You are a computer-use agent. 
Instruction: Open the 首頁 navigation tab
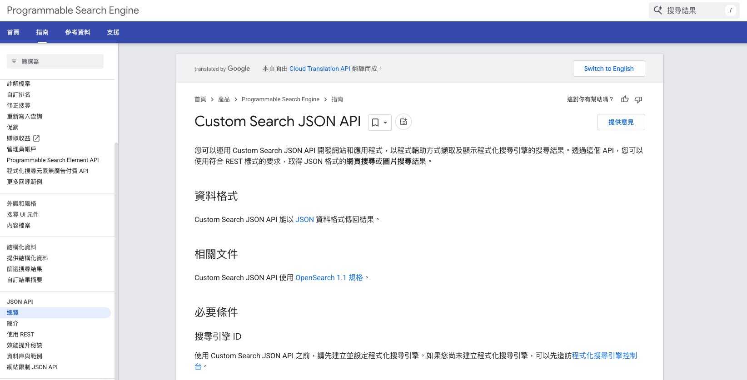pyautogui.click(x=13, y=32)
